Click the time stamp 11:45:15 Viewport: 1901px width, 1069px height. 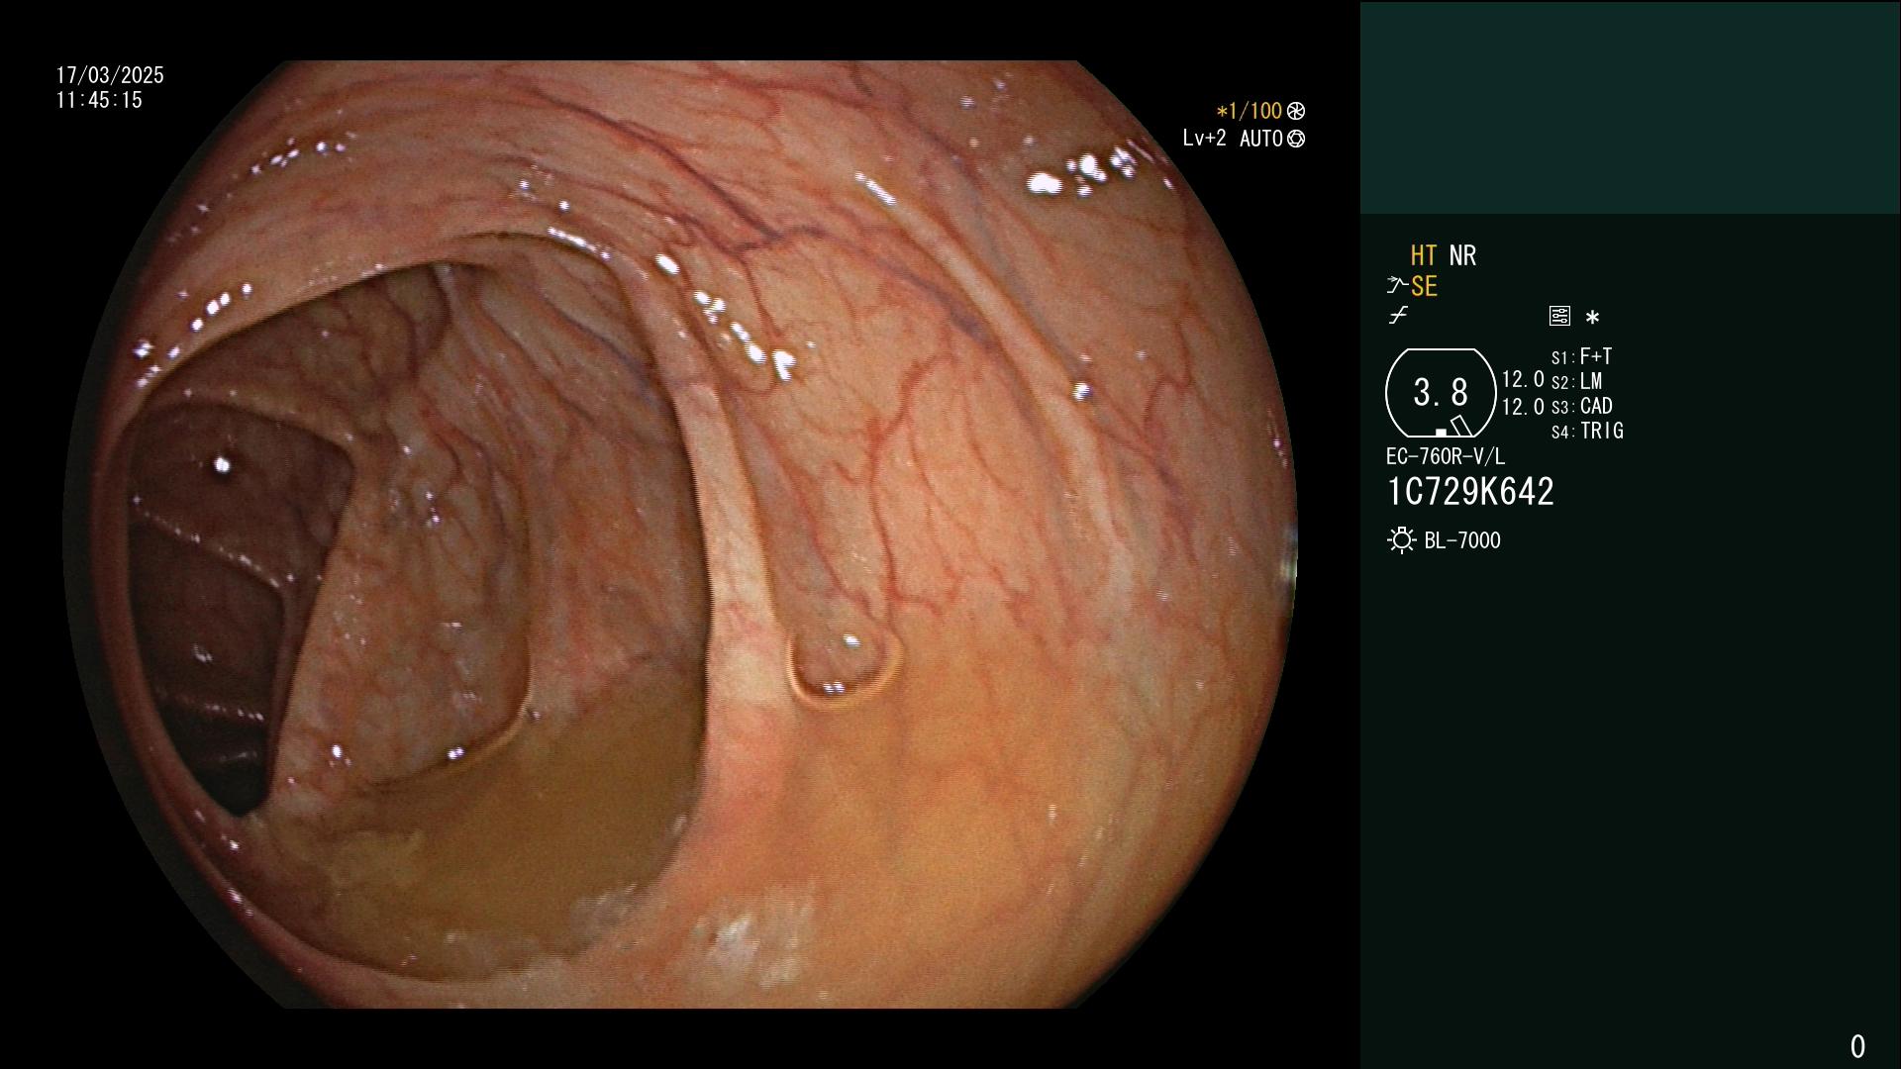pos(99,100)
